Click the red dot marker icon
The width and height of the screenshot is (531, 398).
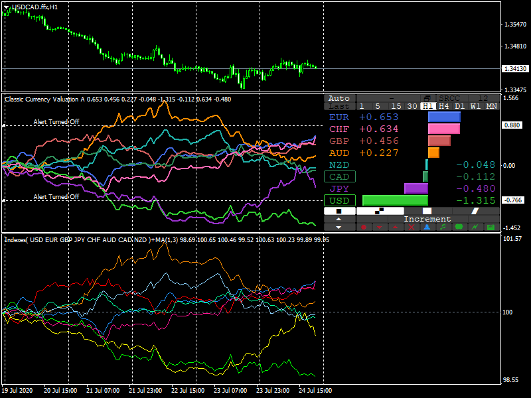point(364,228)
